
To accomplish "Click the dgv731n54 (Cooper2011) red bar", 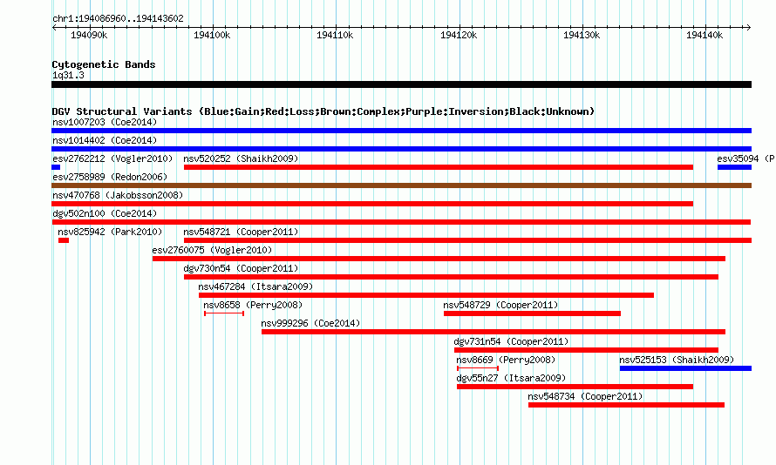I will [x=586, y=350].
